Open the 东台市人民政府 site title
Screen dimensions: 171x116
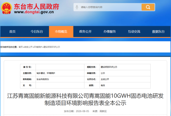pyautogui.click(x=36, y=6)
